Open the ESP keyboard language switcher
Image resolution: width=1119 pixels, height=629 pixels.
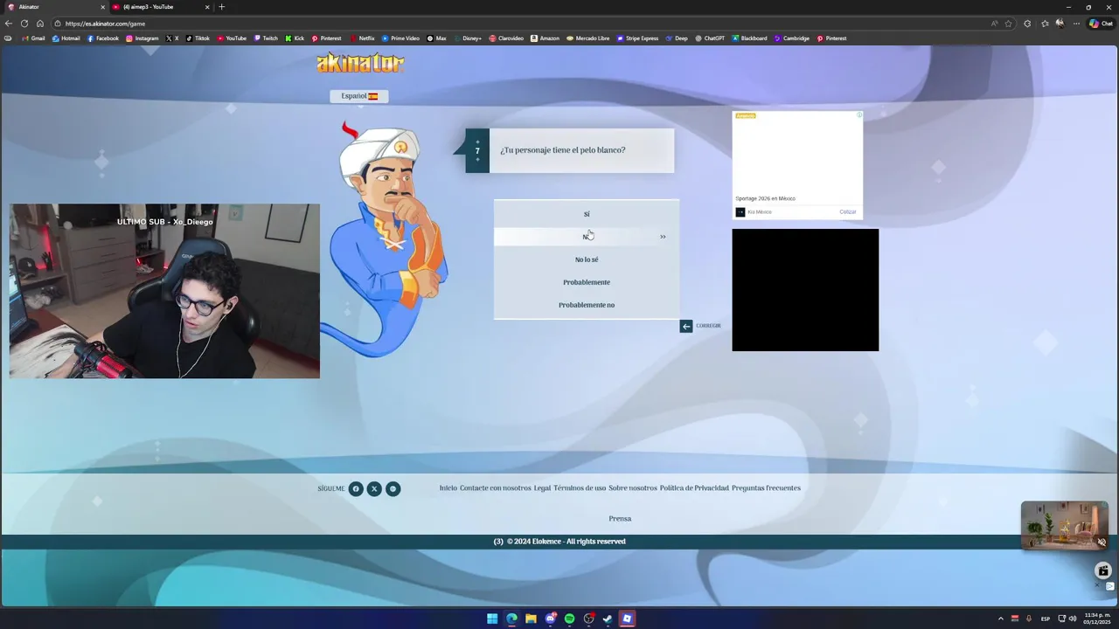pos(1046,619)
